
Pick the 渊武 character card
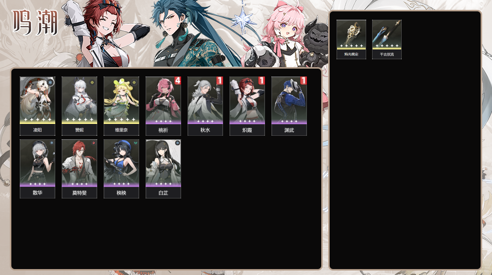point(289,106)
